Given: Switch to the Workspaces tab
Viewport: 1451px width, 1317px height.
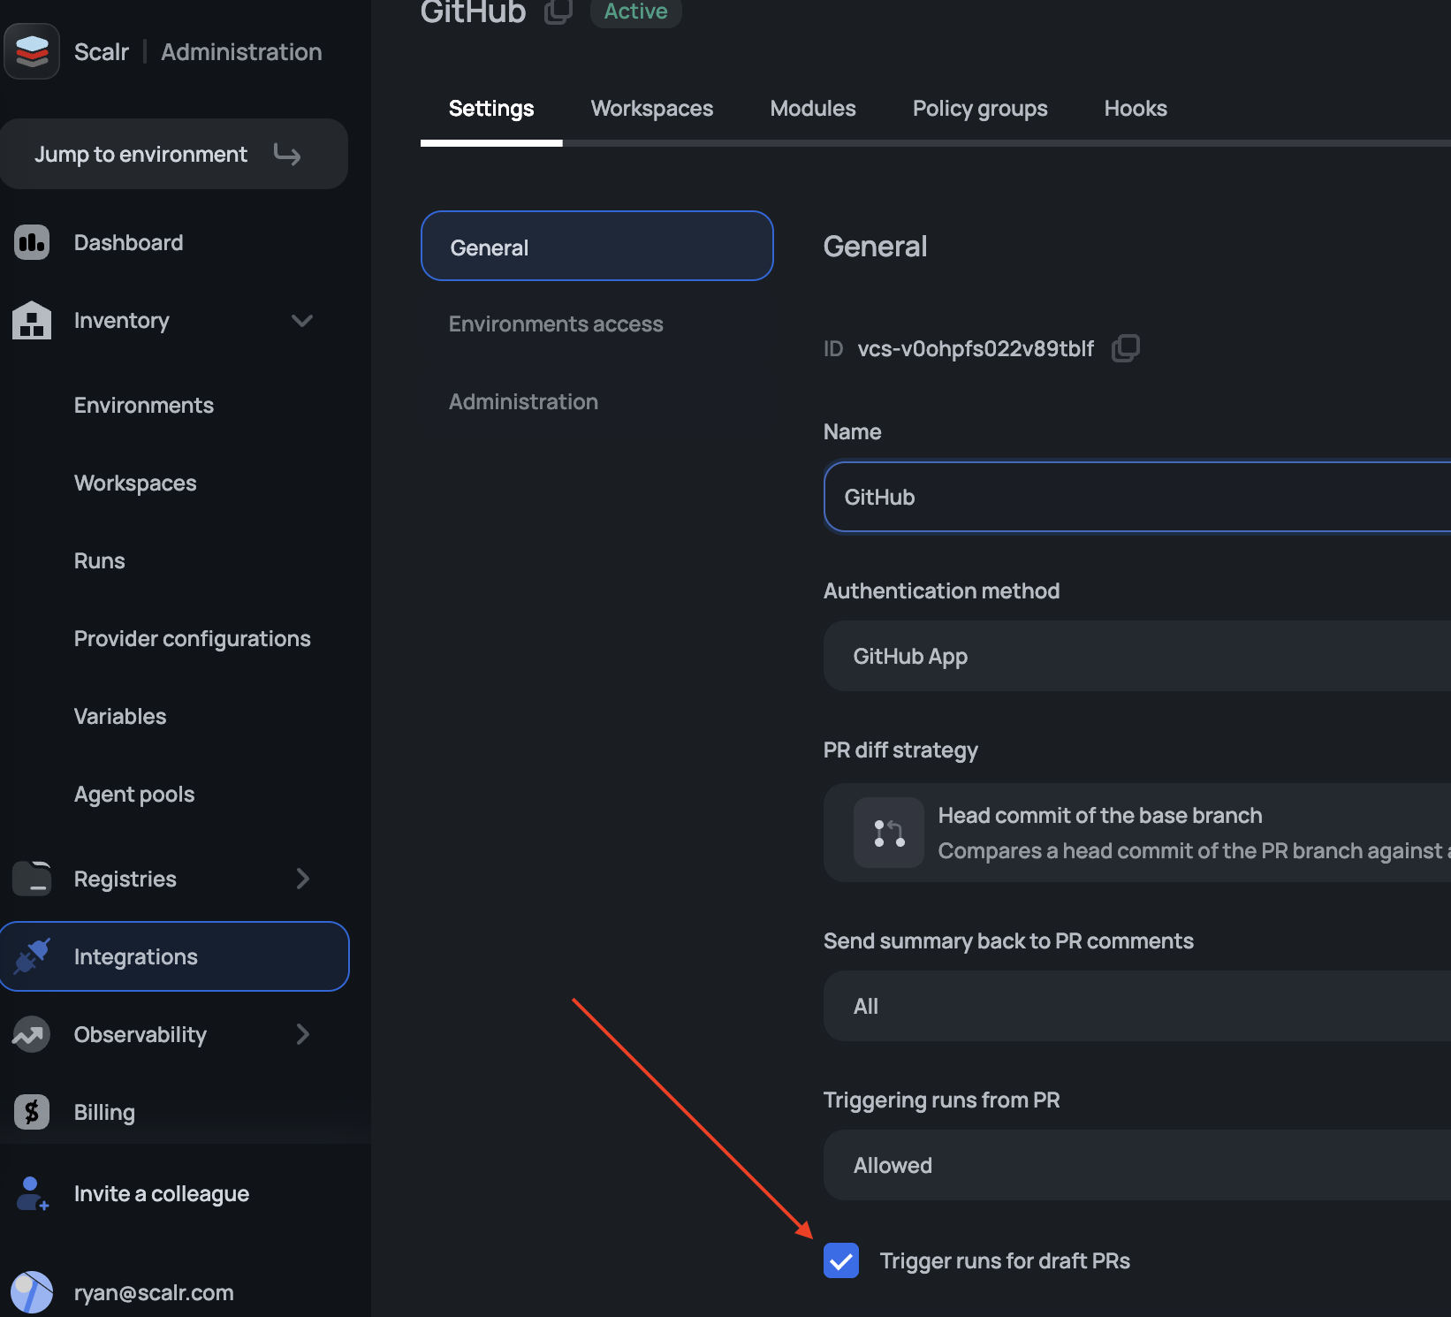Looking at the screenshot, I should coord(652,109).
